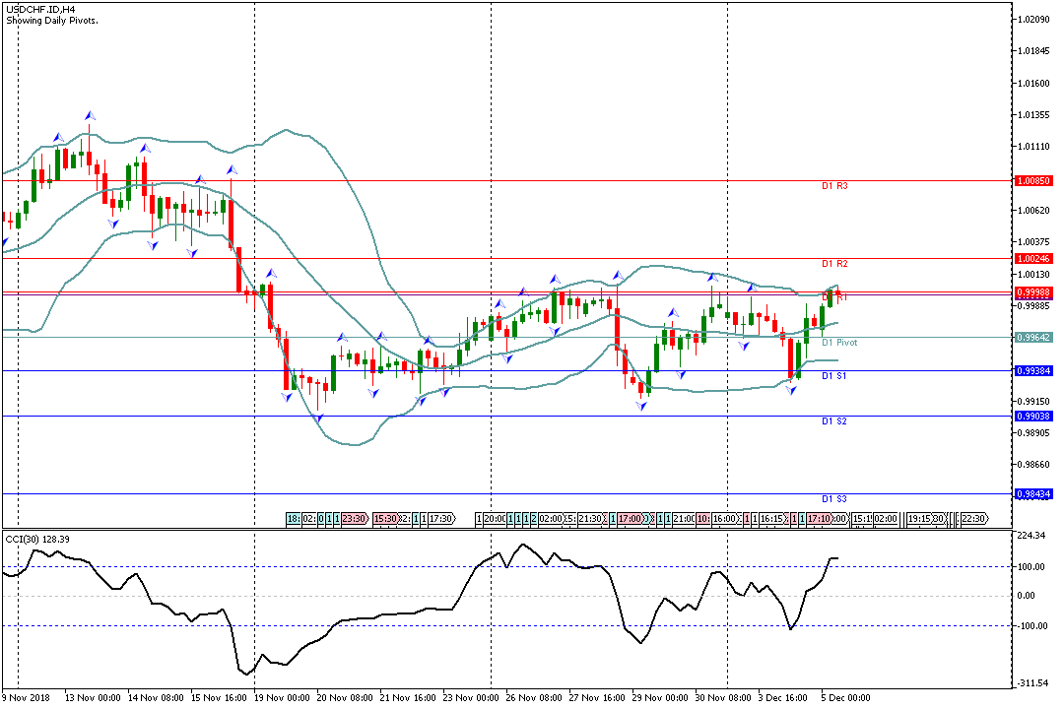Click the 19 Nov 00:00 date label
The height and width of the screenshot is (709, 1064).
pyautogui.click(x=282, y=697)
